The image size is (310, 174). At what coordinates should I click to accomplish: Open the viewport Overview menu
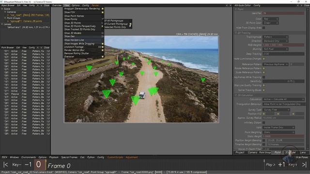[x=57, y=5]
